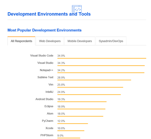Click the 34.9% value
This screenshot has width=151, height=139.
coord(61,56)
